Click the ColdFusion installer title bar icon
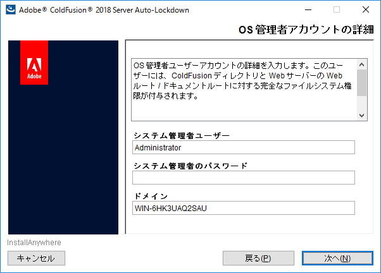The height and width of the screenshot is (273, 381). point(11,9)
